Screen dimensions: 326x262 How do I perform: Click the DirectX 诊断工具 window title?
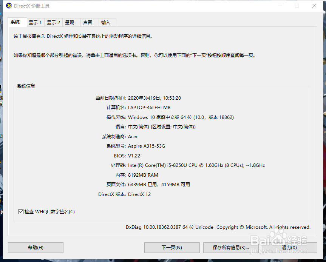click(x=32, y=6)
